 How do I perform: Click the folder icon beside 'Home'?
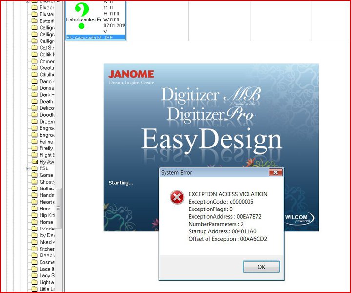[x=35, y=222]
